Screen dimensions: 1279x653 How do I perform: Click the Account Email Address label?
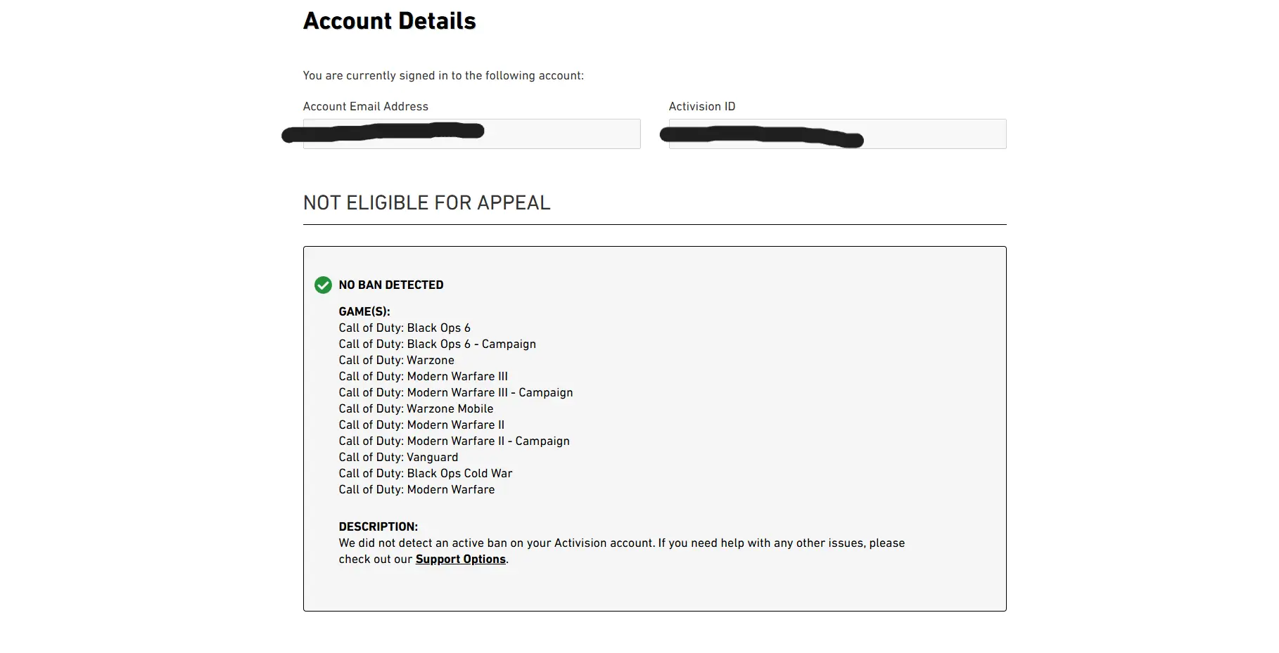coord(365,107)
